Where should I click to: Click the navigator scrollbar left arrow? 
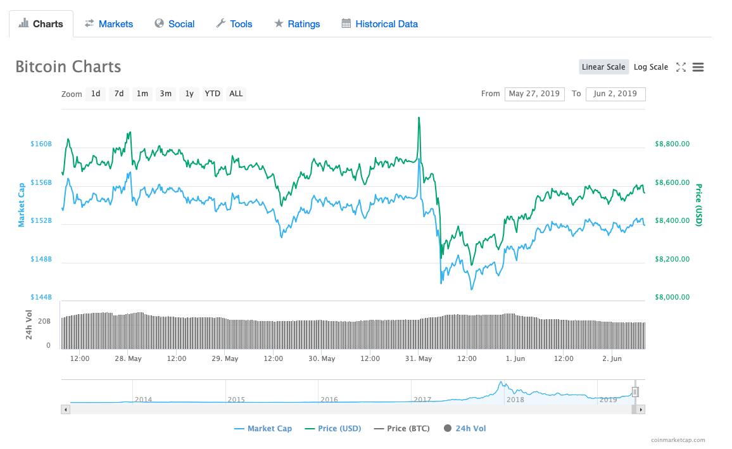click(x=65, y=410)
